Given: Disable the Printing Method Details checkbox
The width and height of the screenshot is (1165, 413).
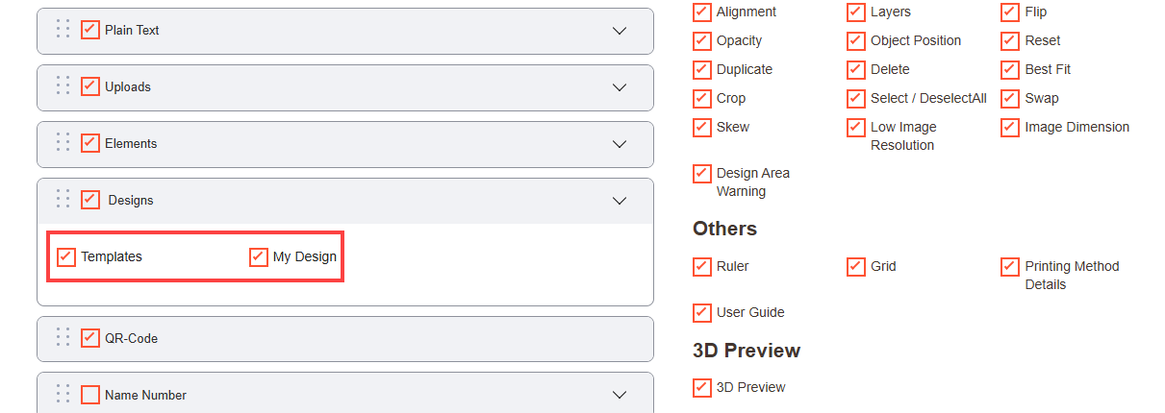Looking at the screenshot, I should pos(1010,266).
